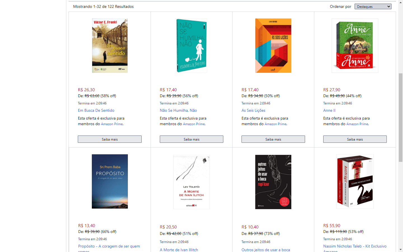This screenshot has height=252, width=403.
Task: Open Outros jeitos de usar a boca cover
Action: tap(273, 182)
